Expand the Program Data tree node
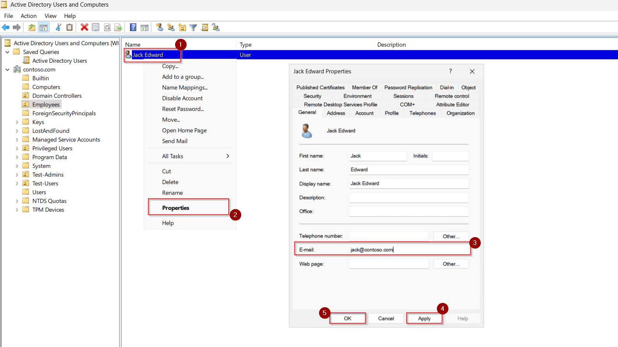Screen dimensions: 618x347 (17, 157)
